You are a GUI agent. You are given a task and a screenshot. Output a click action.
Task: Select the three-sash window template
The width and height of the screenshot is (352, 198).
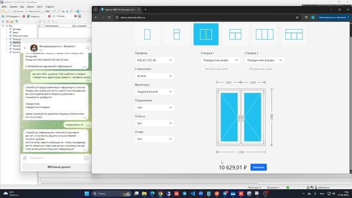tap(265, 34)
